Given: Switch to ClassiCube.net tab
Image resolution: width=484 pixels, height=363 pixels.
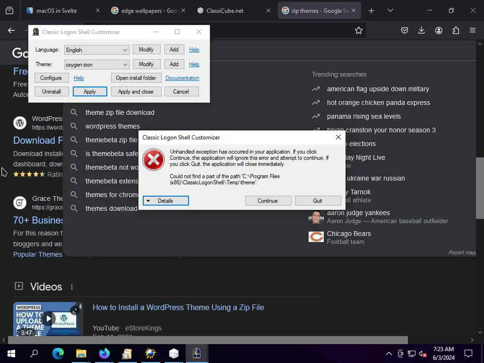Looking at the screenshot, I should tap(233, 10).
